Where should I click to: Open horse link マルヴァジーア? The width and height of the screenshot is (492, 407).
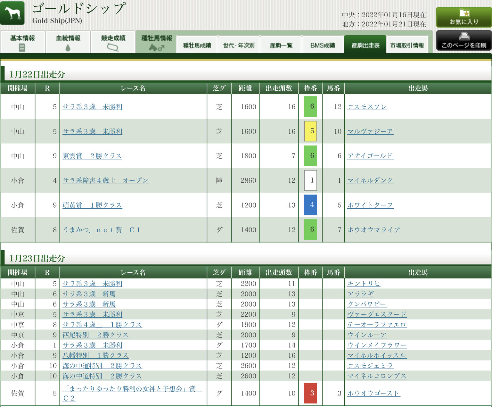(x=370, y=131)
